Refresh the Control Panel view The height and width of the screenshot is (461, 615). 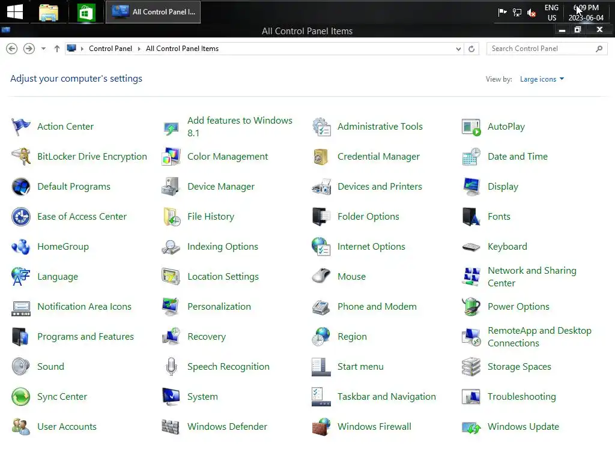click(471, 49)
